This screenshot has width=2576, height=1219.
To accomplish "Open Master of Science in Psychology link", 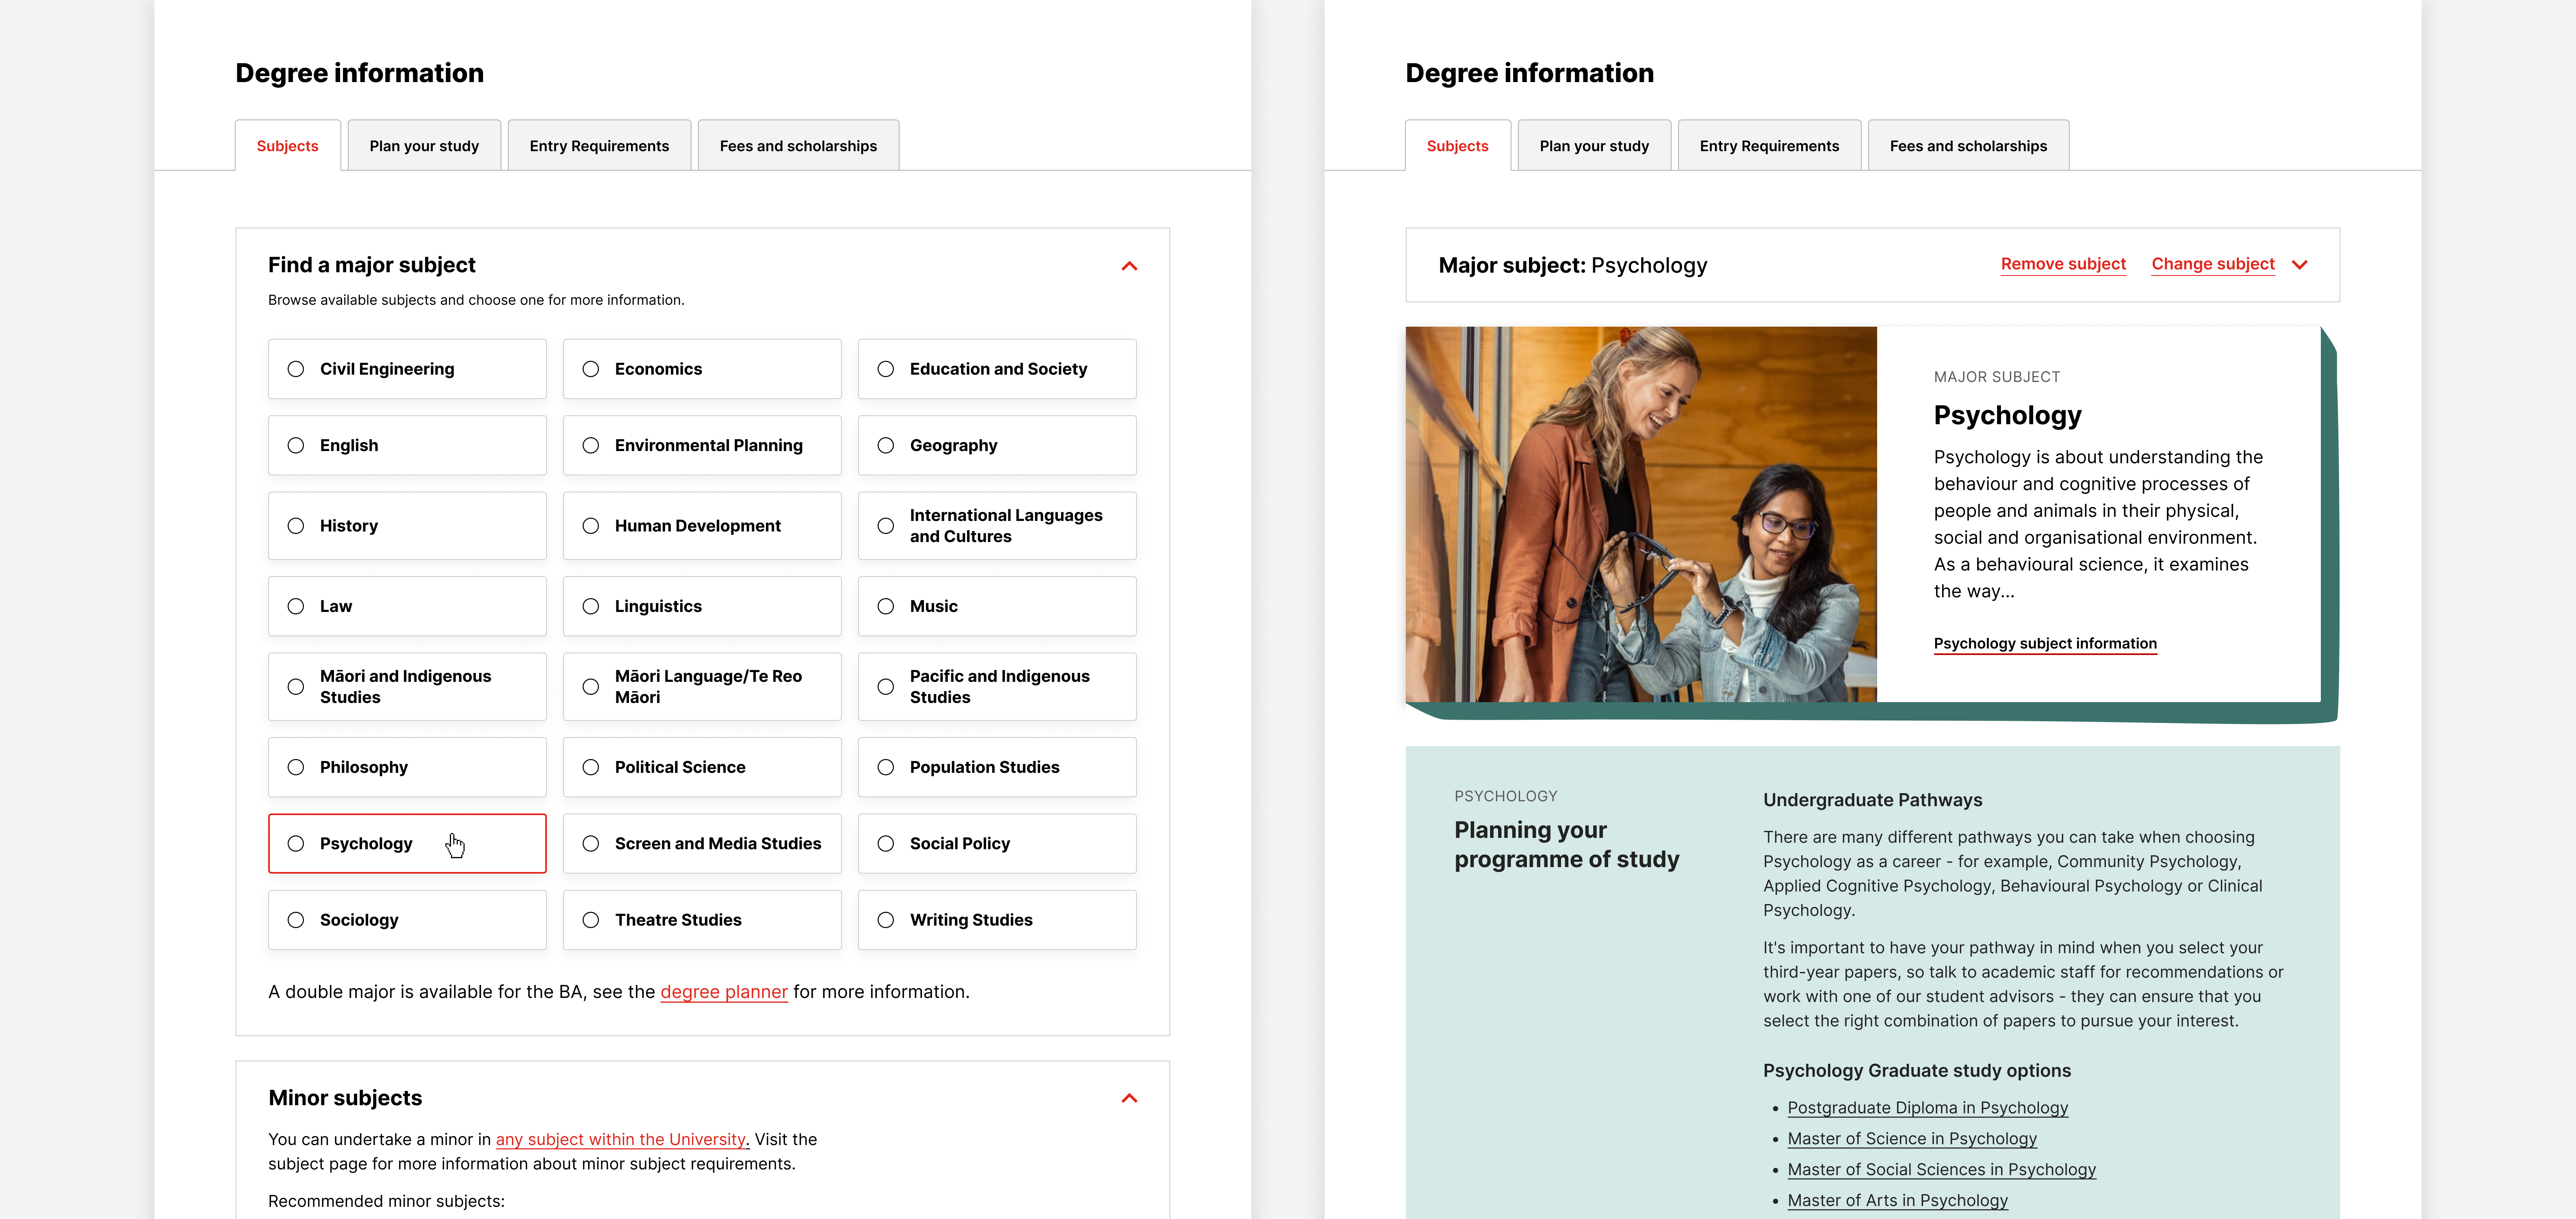I will tap(1912, 1139).
